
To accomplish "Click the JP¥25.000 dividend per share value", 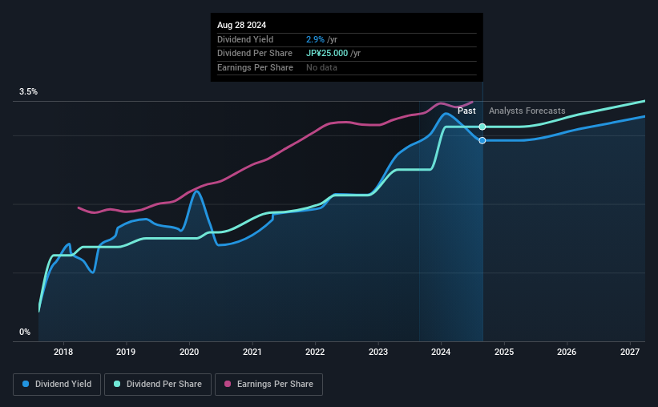I will pos(327,54).
